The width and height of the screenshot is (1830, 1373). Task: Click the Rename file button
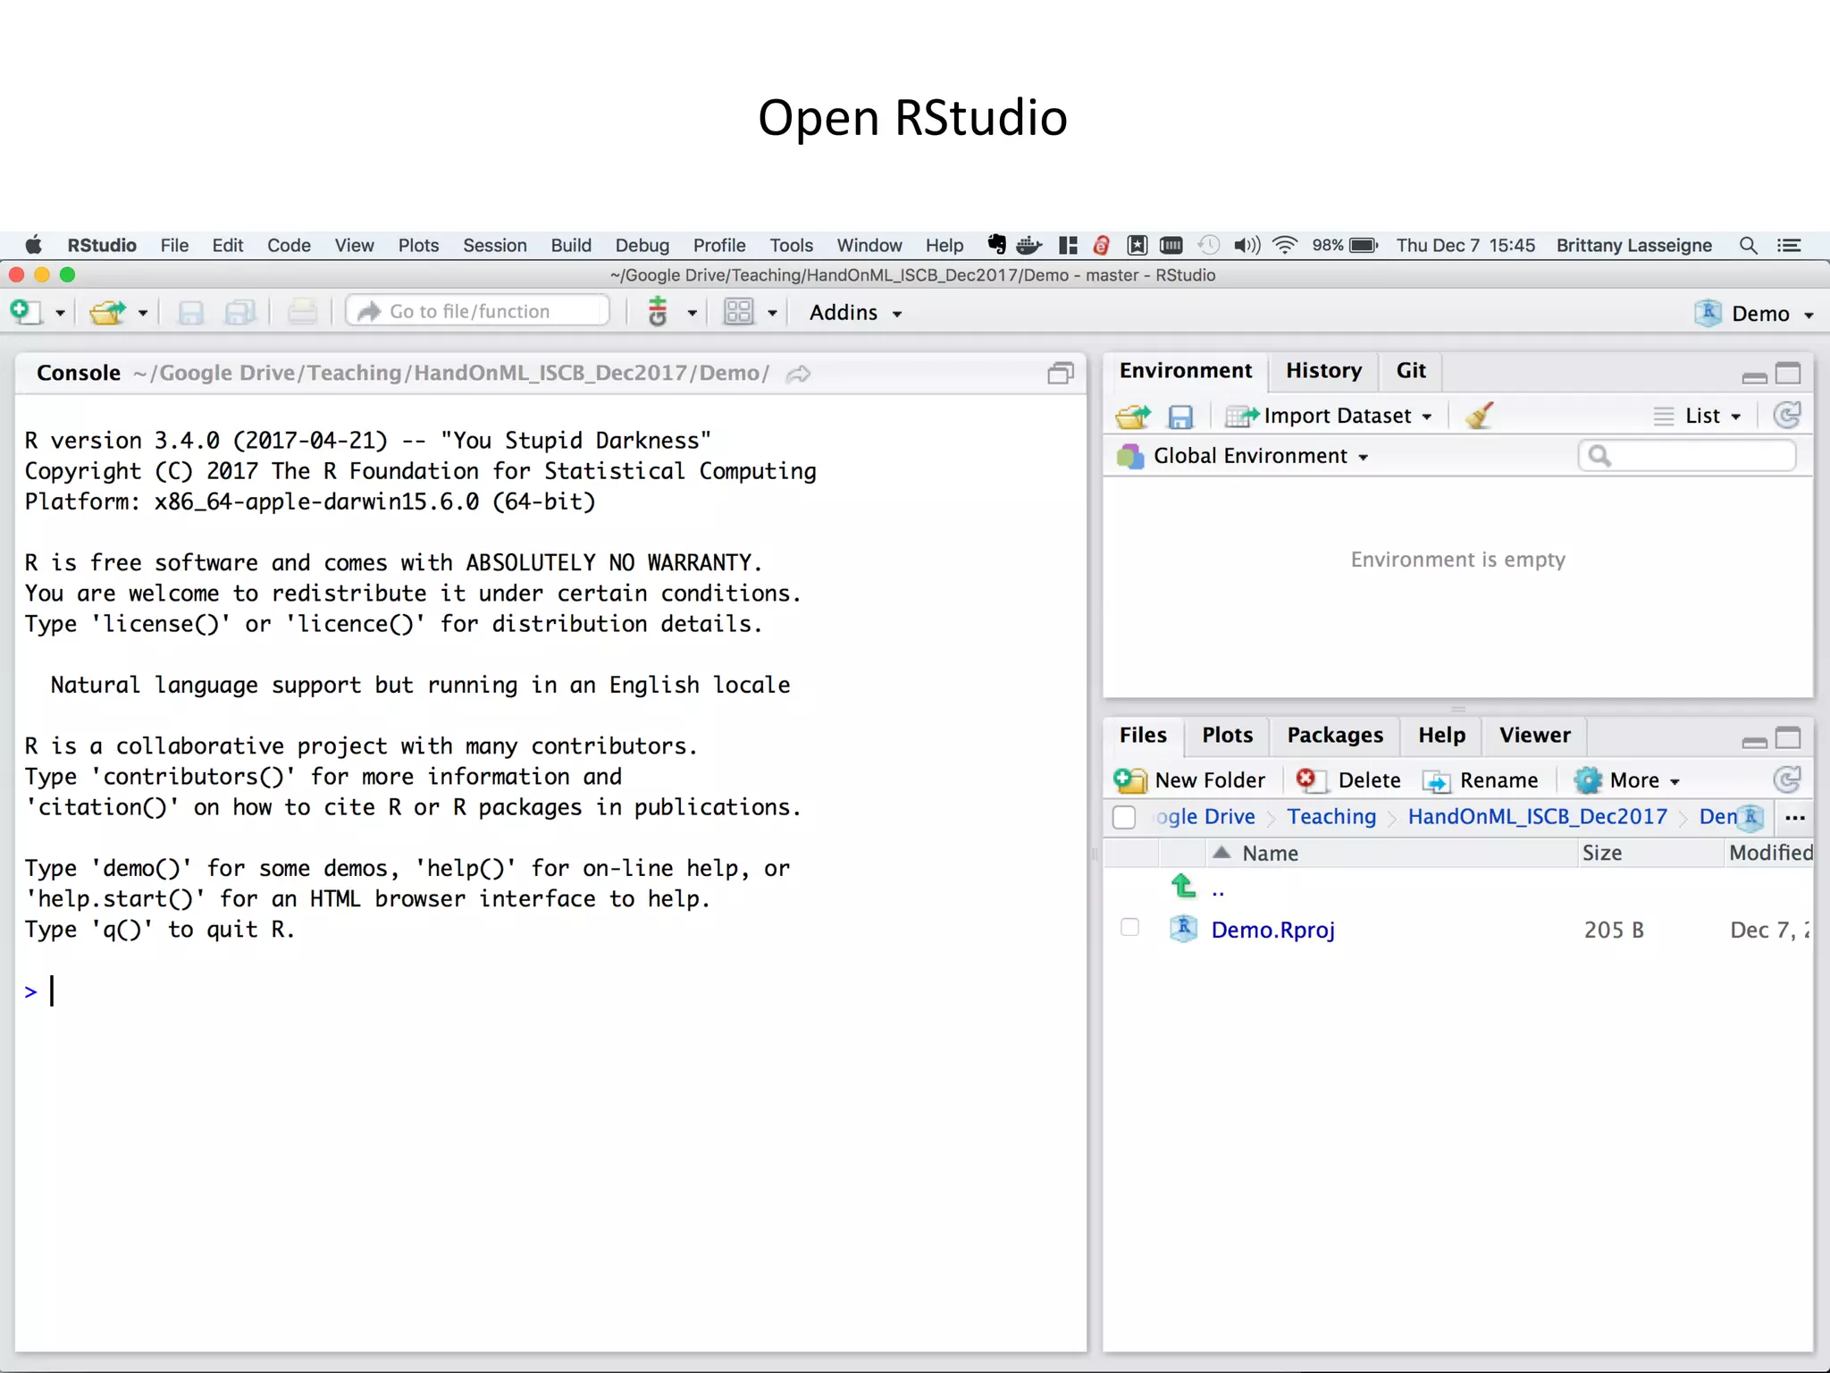pos(1481,780)
